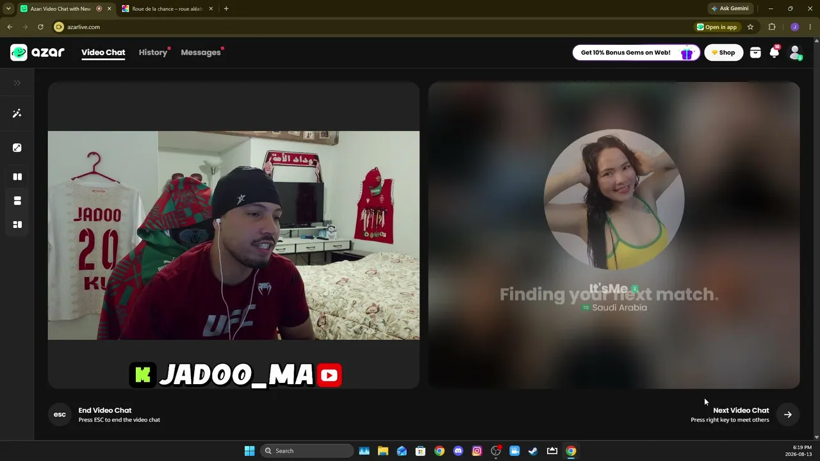Click your own webcam video feed
The image size is (820, 461).
coord(234,235)
